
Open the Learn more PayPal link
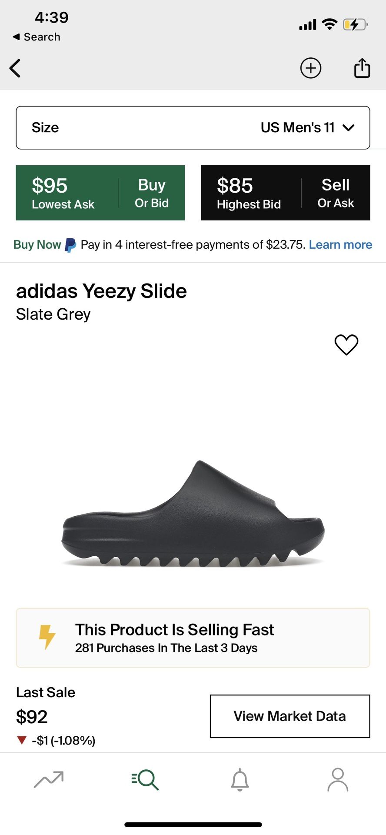click(x=340, y=245)
